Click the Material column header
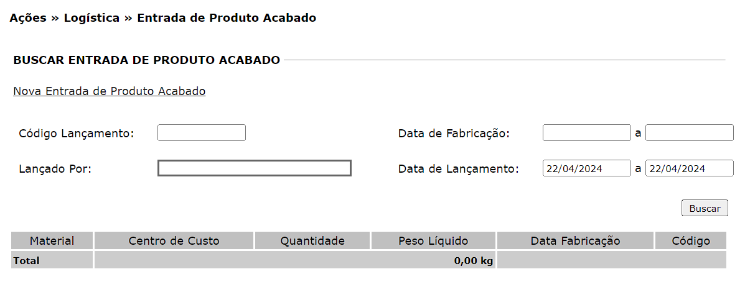Viewport: 745px width, 287px height. [x=52, y=241]
